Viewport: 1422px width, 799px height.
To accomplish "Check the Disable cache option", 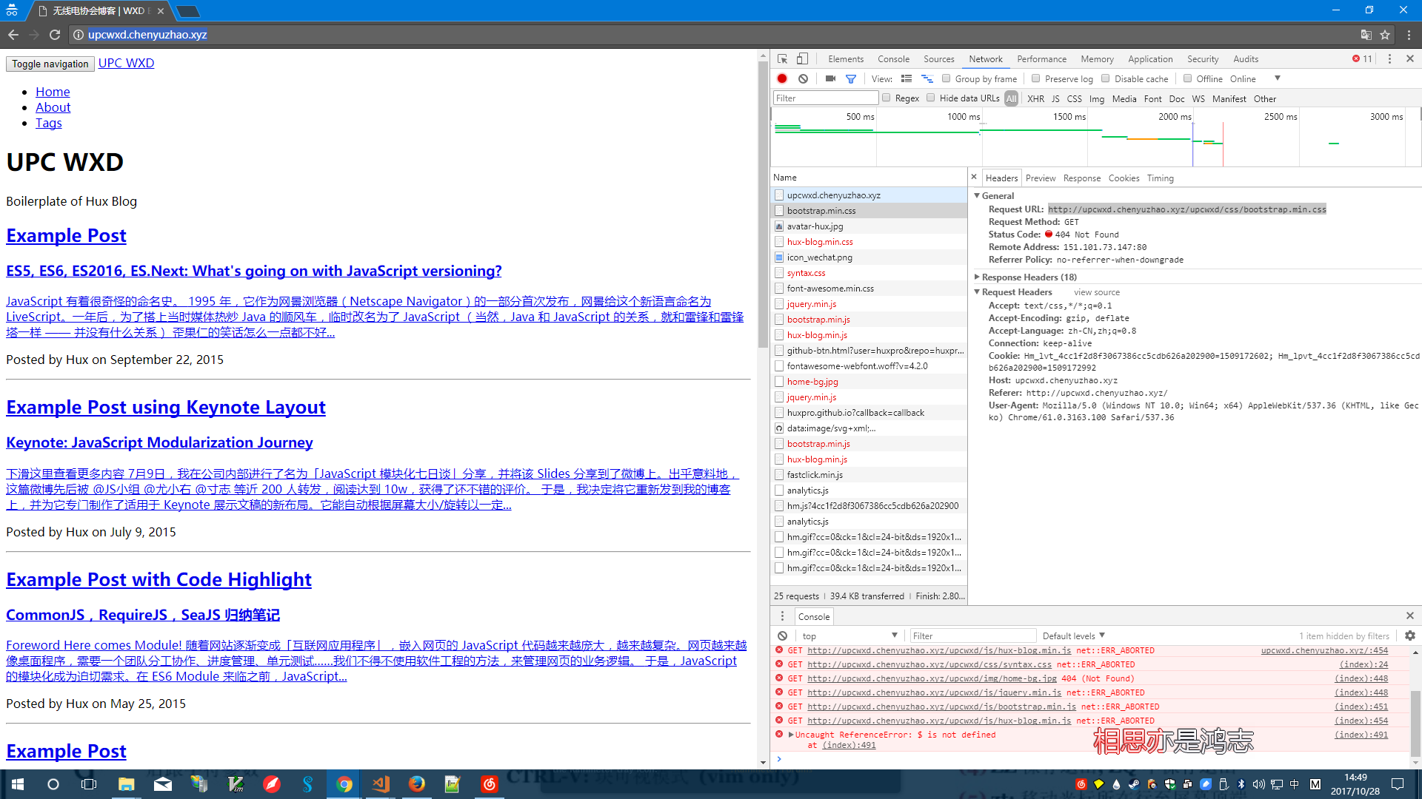I will pyautogui.click(x=1105, y=78).
